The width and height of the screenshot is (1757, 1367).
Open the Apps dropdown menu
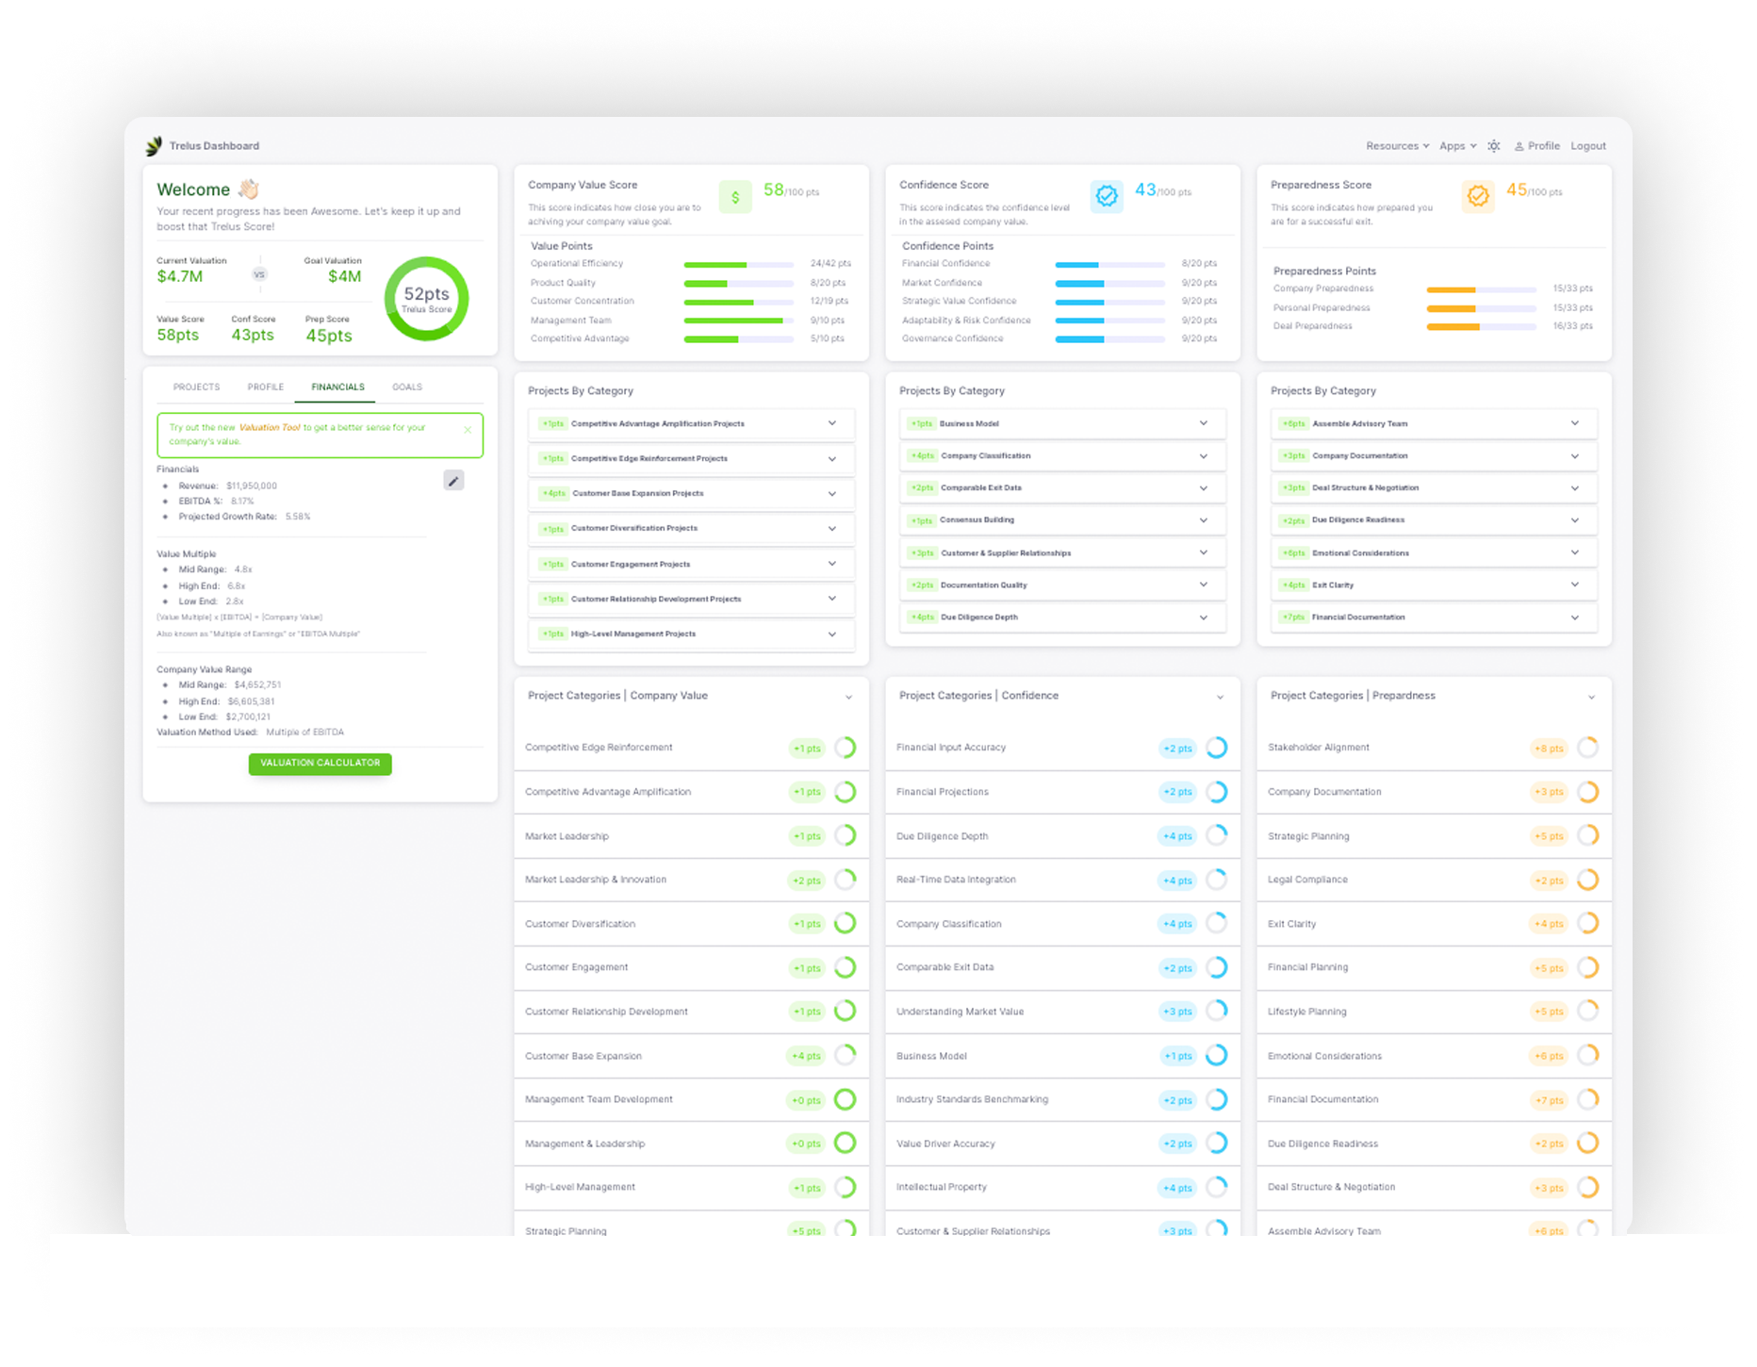pos(1457,146)
